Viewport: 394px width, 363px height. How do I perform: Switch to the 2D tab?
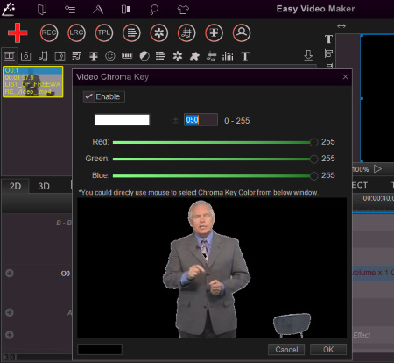tap(15, 186)
